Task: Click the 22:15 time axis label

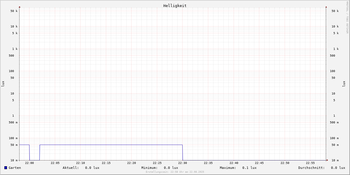Action: click(x=106, y=163)
